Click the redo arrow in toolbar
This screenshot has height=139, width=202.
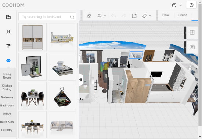124,15
